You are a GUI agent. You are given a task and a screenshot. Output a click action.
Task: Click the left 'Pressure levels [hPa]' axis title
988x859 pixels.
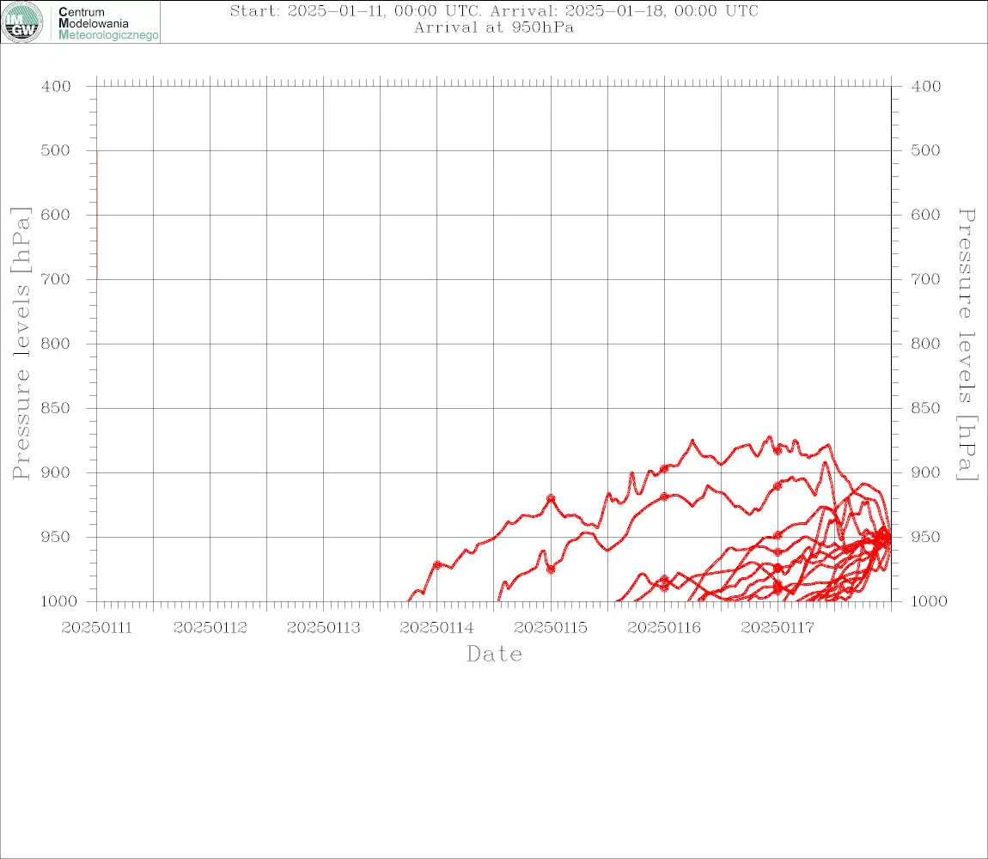[x=21, y=344]
